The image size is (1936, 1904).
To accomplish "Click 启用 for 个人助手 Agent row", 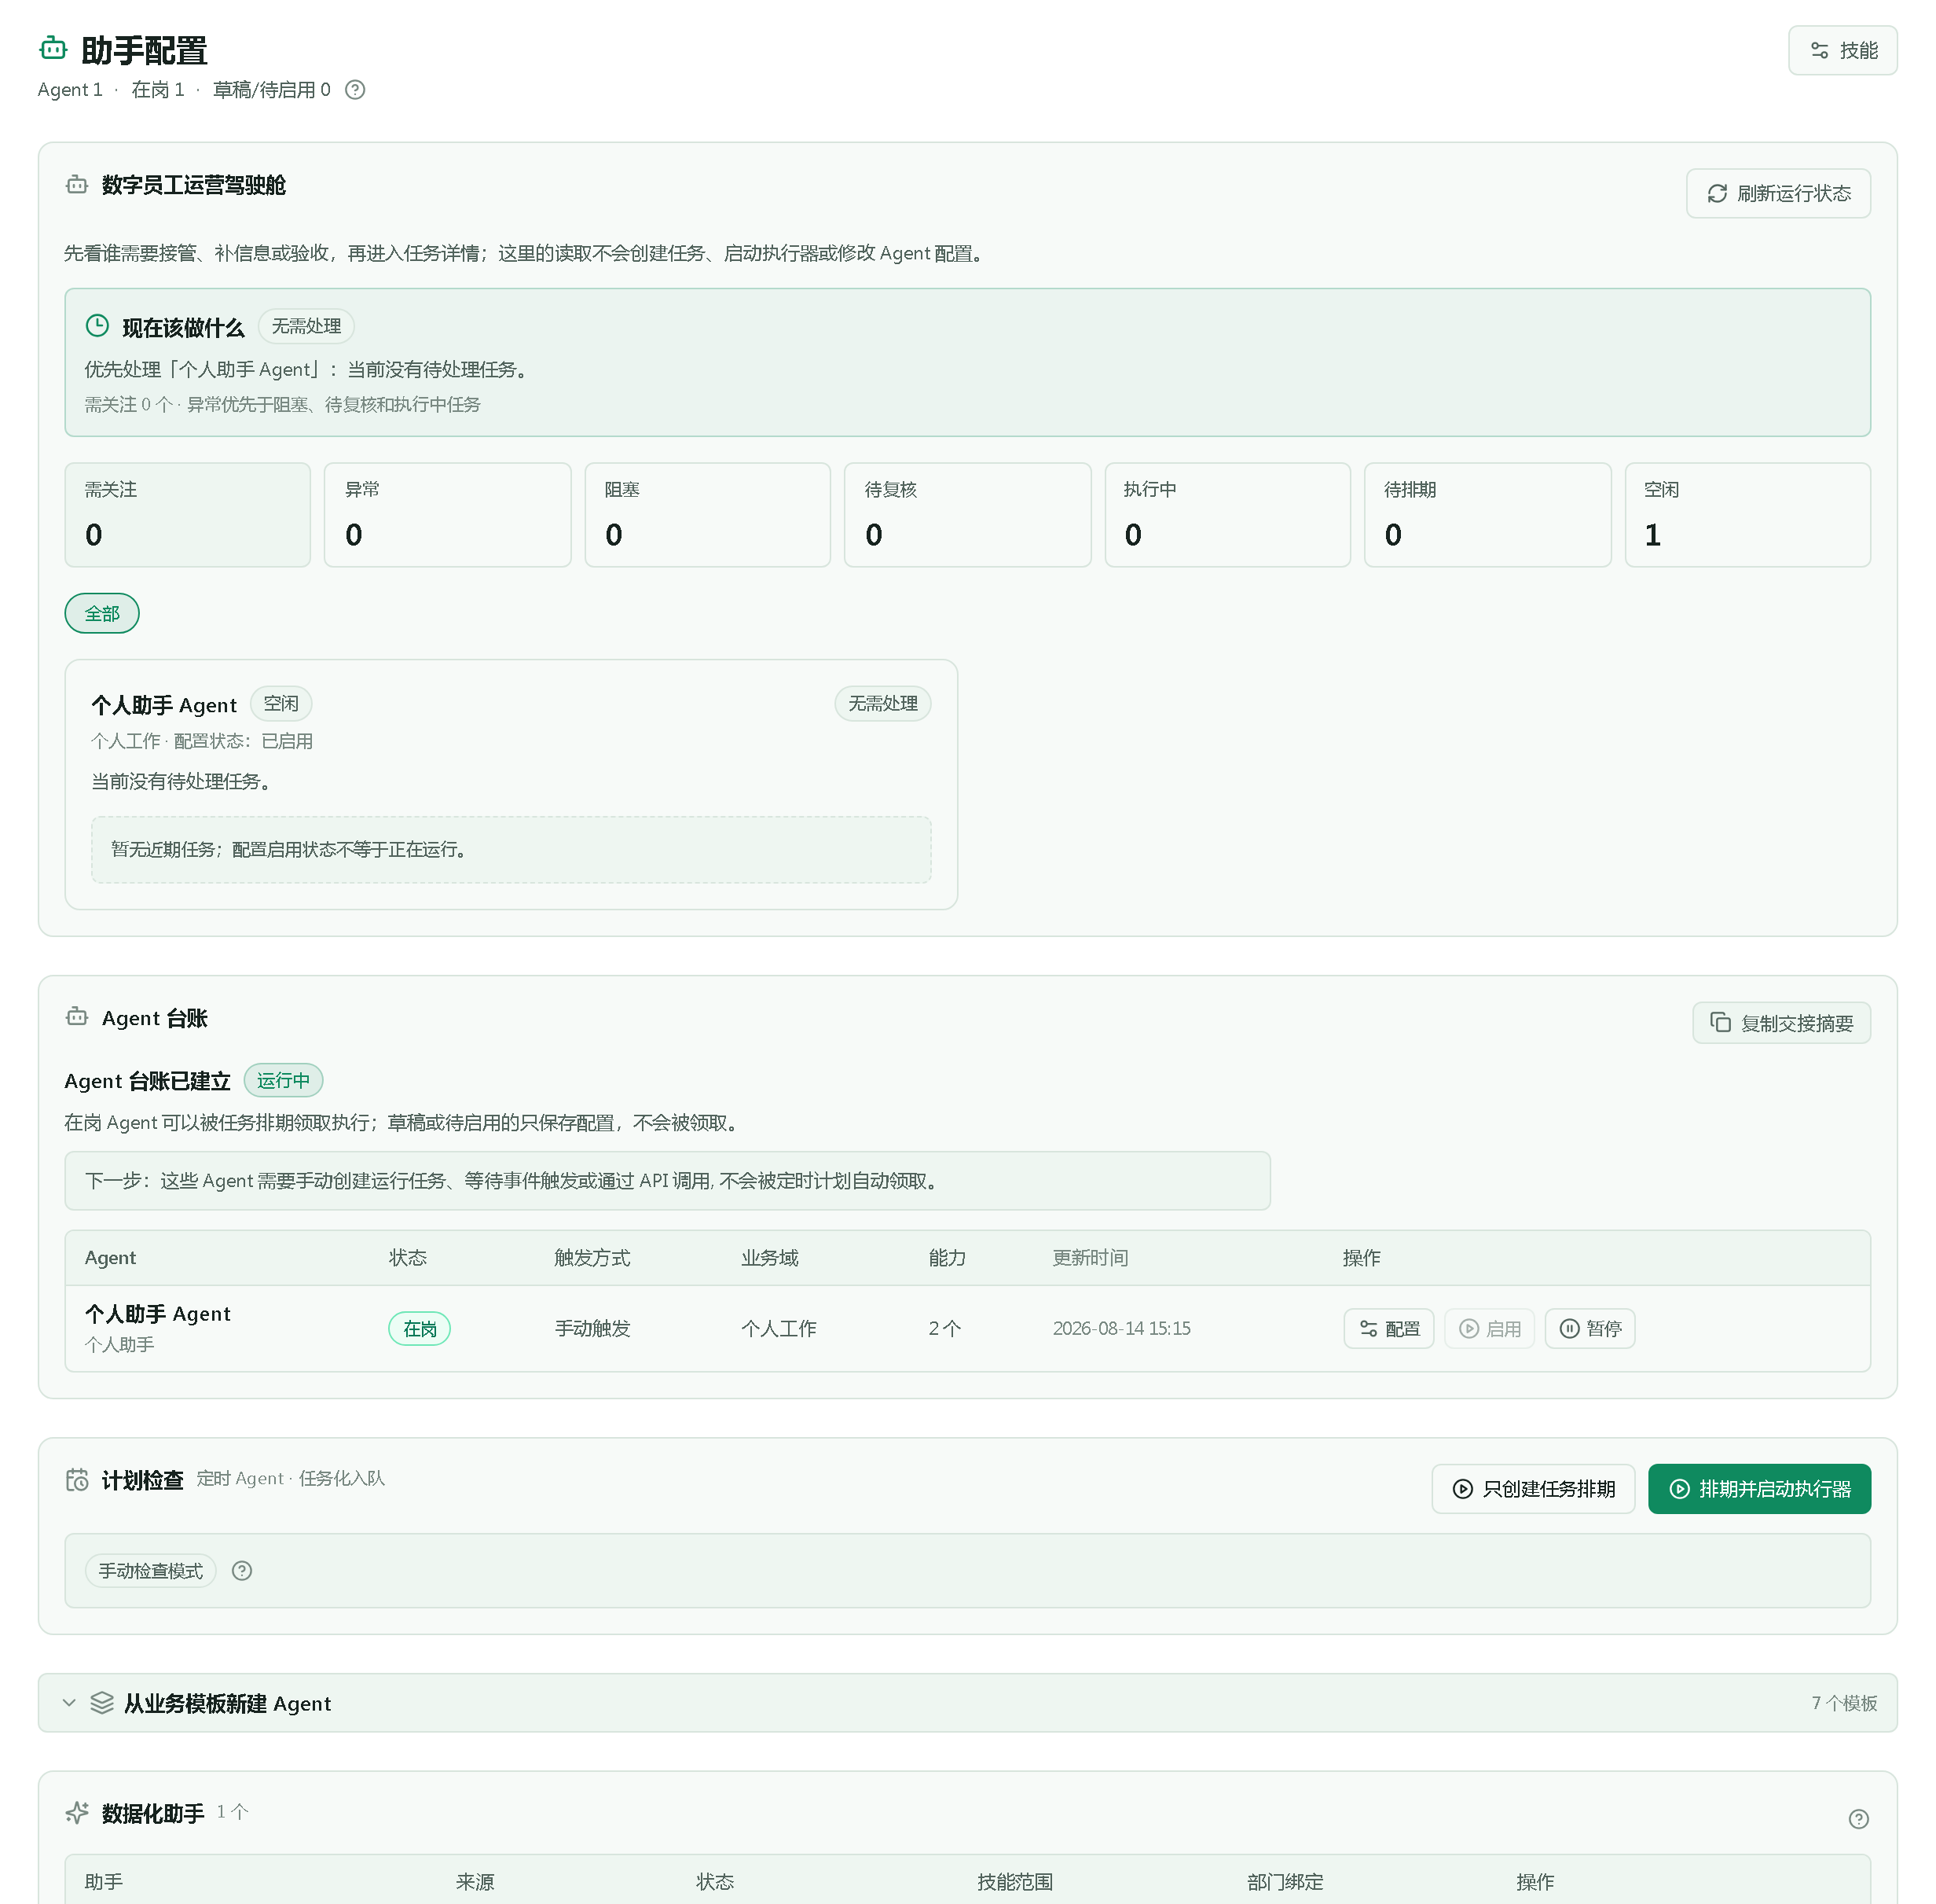I will pyautogui.click(x=1489, y=1329).
